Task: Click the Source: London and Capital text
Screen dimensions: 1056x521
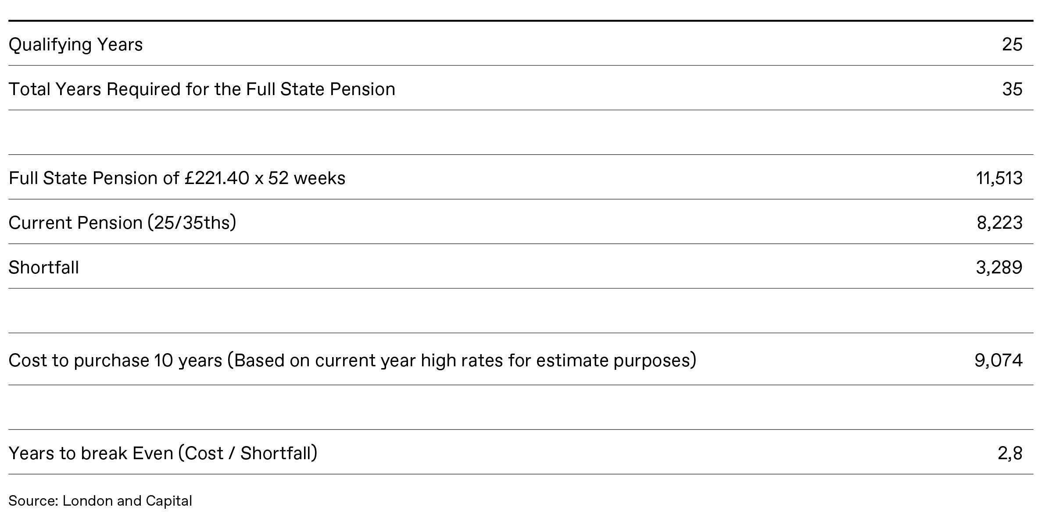Action: click(x=100, y=501)
